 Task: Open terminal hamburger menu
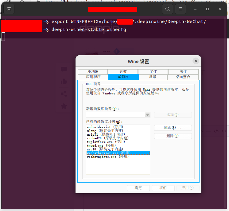[180, 9]
